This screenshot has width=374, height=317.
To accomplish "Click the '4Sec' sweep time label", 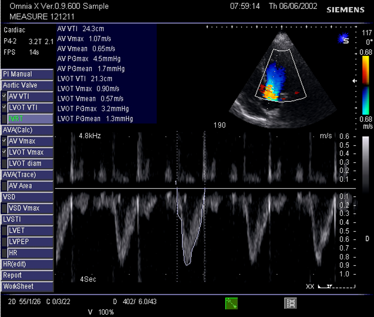I will pos(88,279).
